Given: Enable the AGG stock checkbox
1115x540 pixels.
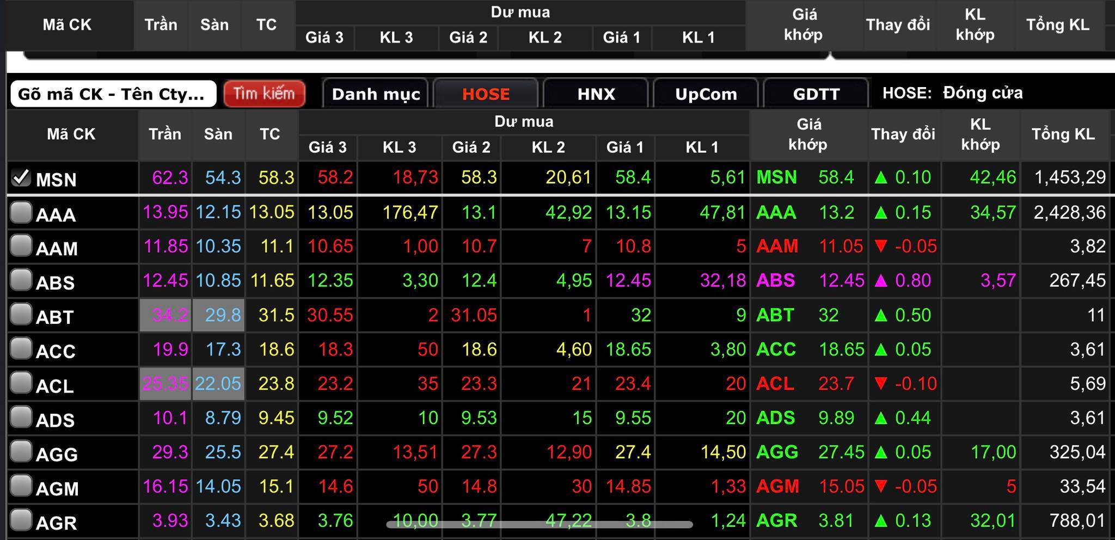Looking at the screenshot, I should tap(21, 452).
